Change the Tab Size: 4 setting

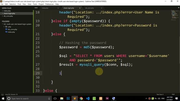160,94
